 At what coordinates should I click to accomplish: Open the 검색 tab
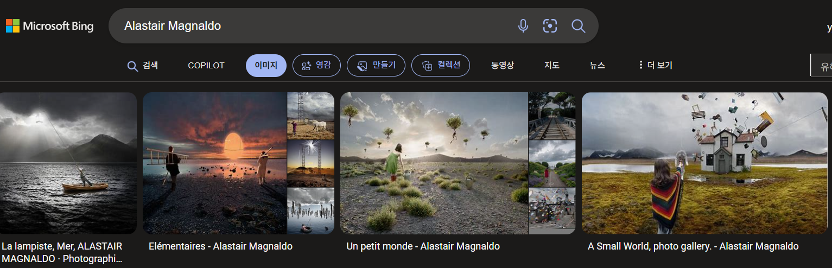point(142,66)
